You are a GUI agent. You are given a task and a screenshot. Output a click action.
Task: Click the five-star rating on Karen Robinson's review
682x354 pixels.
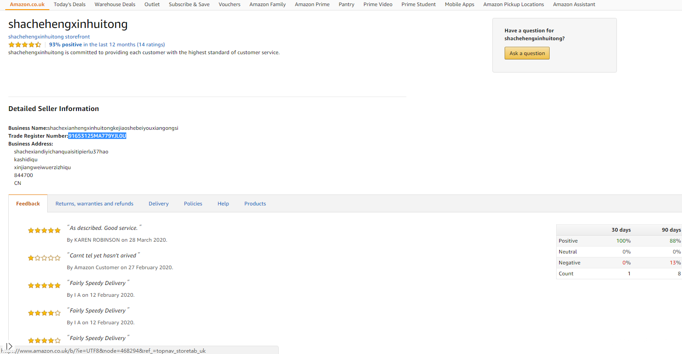pos(44,230)
